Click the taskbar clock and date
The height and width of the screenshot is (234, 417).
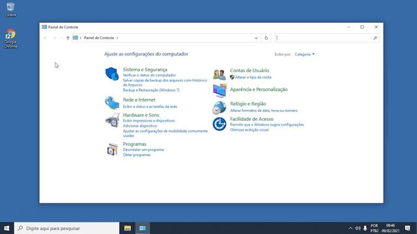(390, 228)
